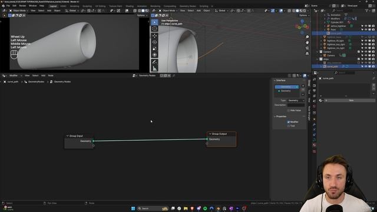Click the zoom magnifier gizmo in right viewport
Image resolution: width=377 pixels, height=212 pixels.
(x=307, y=37)
